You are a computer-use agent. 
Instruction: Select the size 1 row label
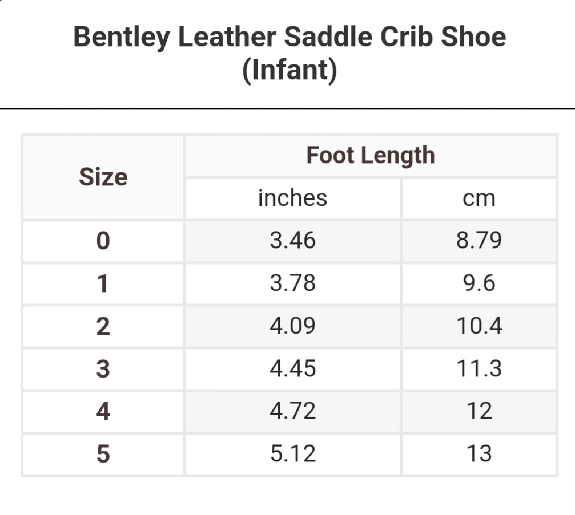tap(103, 283)
